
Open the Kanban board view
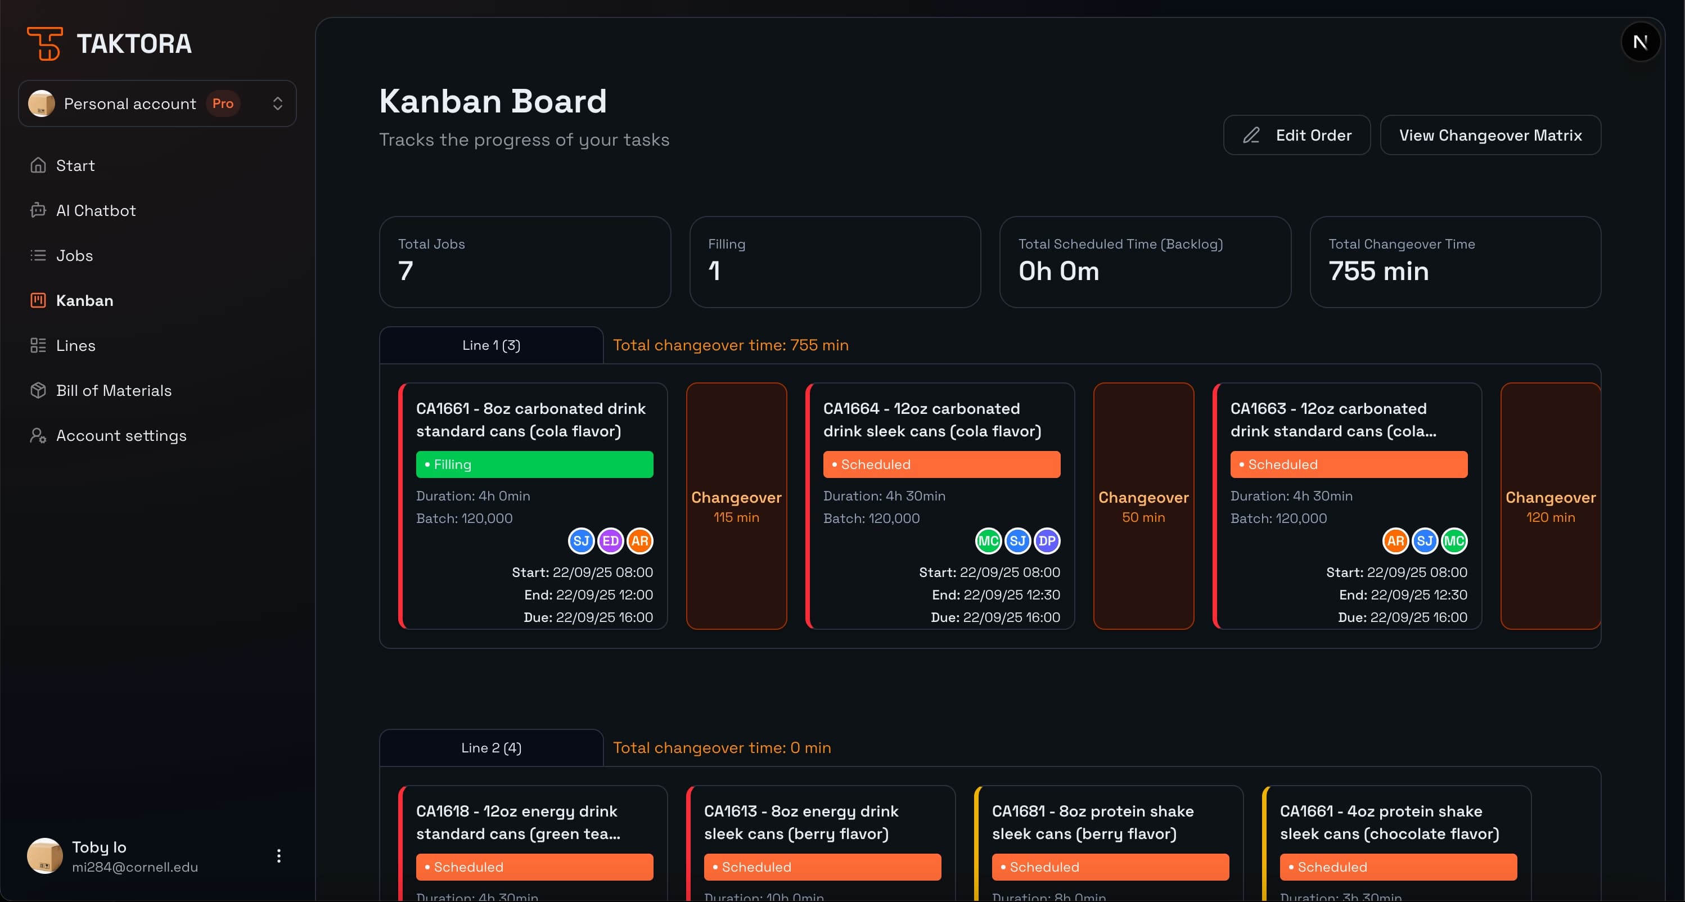click(84, 300)
